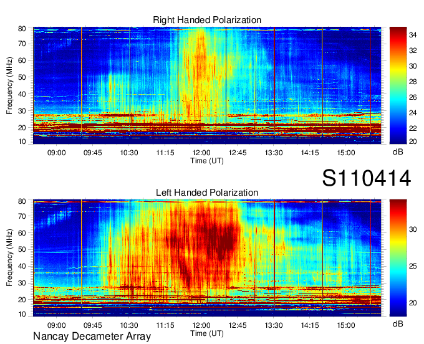The height and width of the screenshot is (344, 424).
Task: Click the 32 dB label on the top colorbar
Action: coord(413,50)
